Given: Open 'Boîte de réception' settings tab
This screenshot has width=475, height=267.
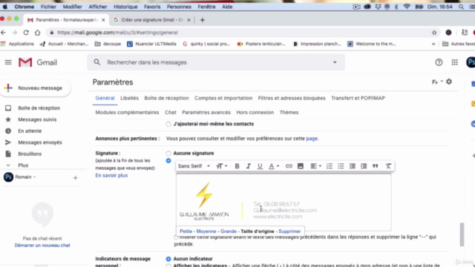Looking at the screenshot, I should (166, 98).
